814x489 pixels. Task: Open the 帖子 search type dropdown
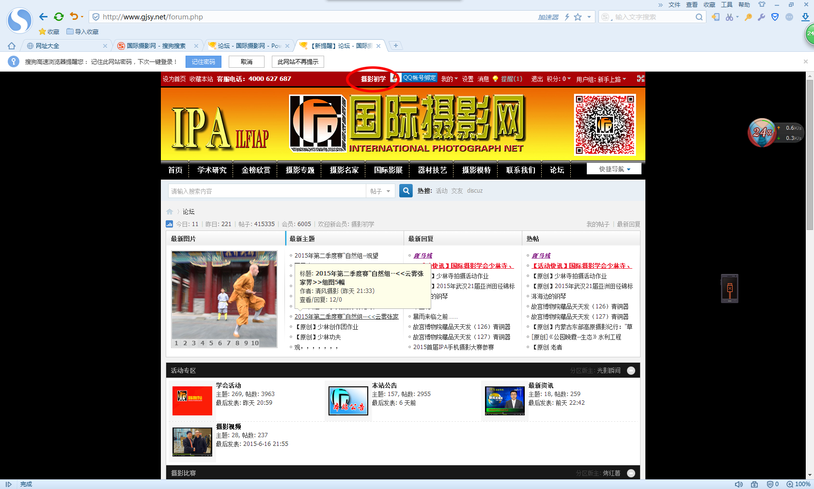(x=380, y=191)
